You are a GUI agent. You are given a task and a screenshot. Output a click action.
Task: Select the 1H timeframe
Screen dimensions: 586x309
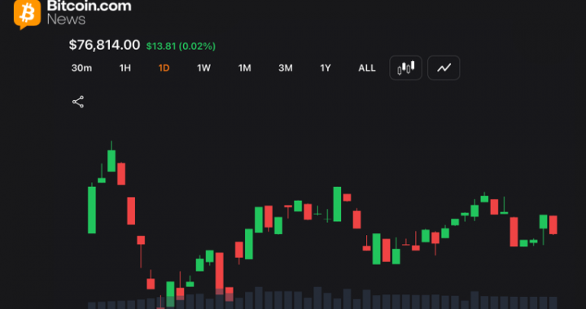coord(125,68)
